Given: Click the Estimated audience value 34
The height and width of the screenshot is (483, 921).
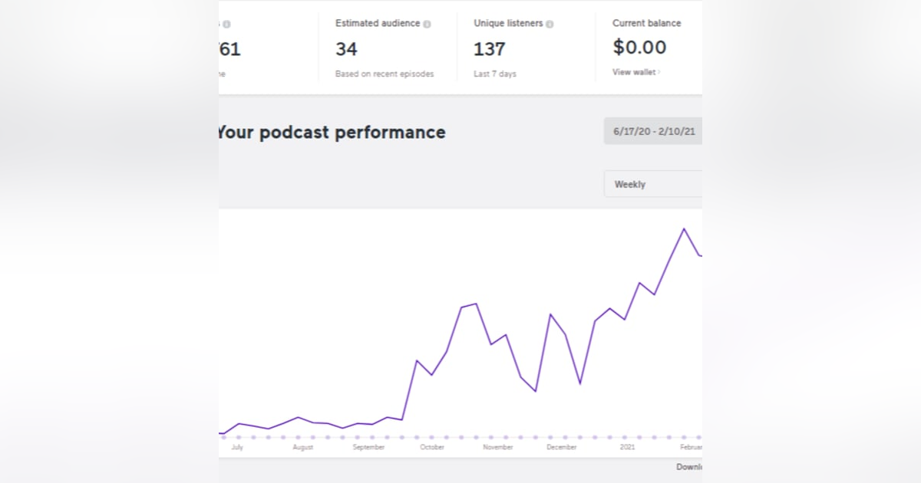Looking at the screenshot, I should point(346,49).
